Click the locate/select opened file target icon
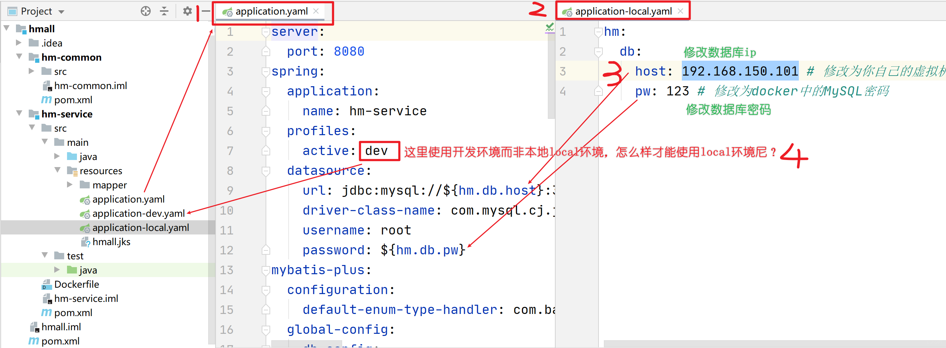This screenshot has width=946, height=348. click(x=145, y=11)
